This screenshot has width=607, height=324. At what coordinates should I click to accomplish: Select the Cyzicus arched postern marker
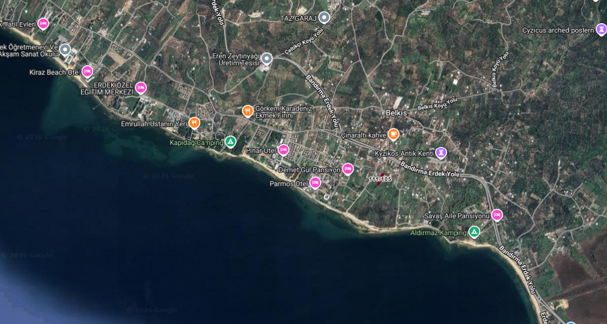pyautogui.click(x=601, y=30)
